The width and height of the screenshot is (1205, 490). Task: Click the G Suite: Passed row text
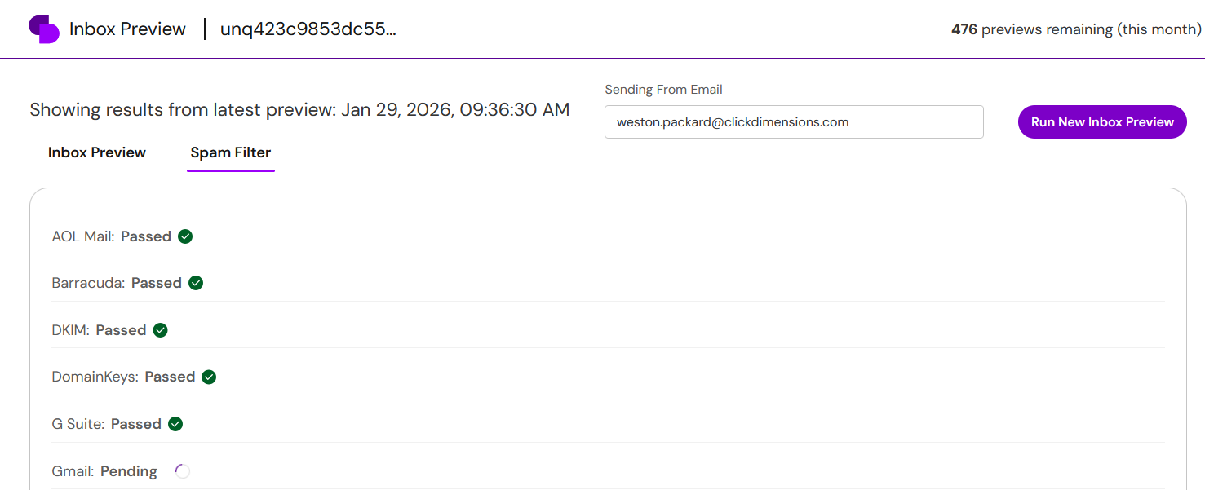pyautogui.click(x=106, y=424)
